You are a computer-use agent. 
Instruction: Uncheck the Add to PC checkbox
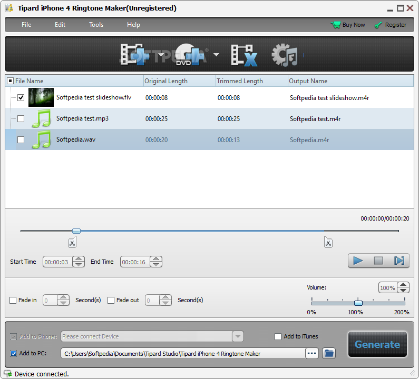tap(13, 353)
